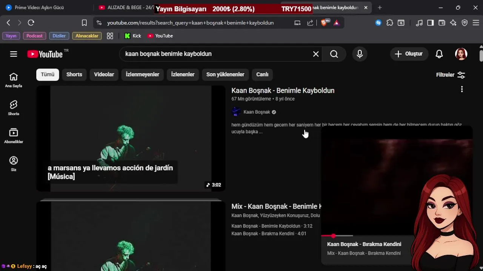Open the YouTube bookmark

(160, 36)
